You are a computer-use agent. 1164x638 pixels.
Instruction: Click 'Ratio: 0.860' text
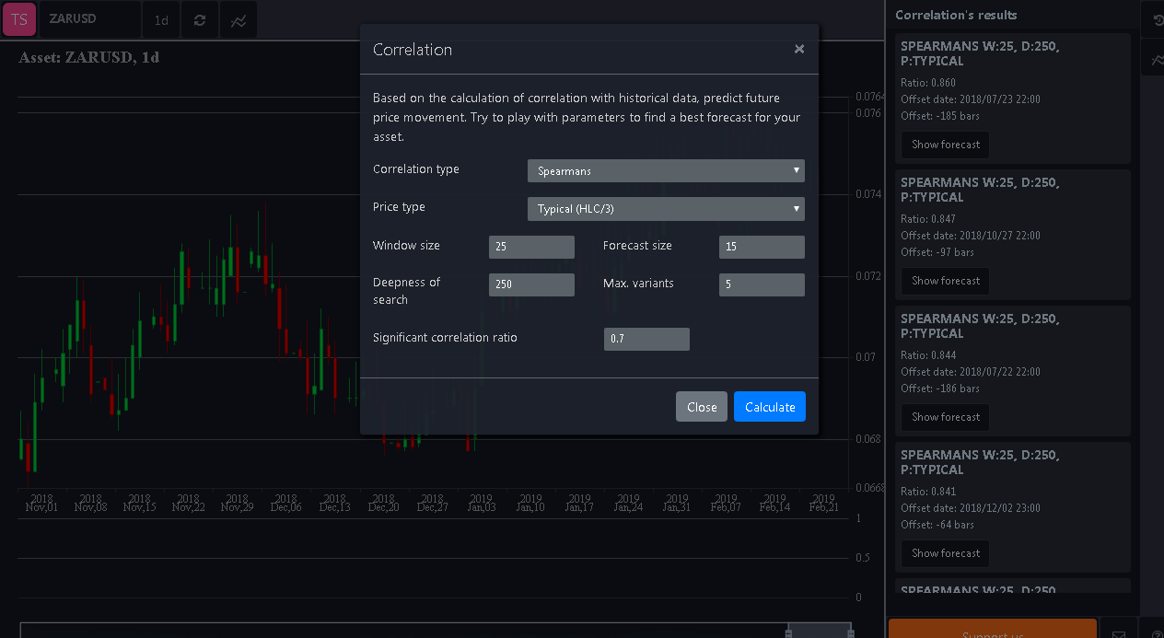click(x=928, y=83)
